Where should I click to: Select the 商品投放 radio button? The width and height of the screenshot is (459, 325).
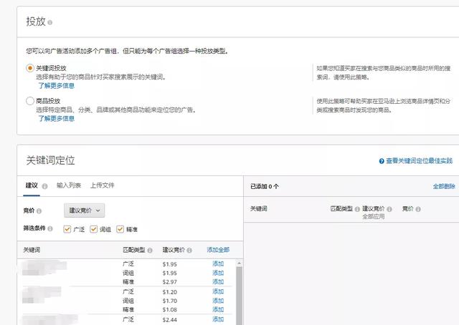30,101
